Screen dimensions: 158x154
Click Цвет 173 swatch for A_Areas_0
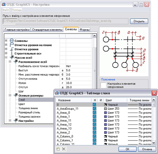pyautogui.click(x=105, y=113)
